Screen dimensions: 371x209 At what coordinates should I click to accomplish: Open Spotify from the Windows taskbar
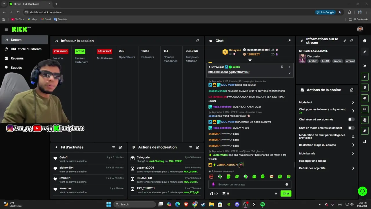[262, 204]
